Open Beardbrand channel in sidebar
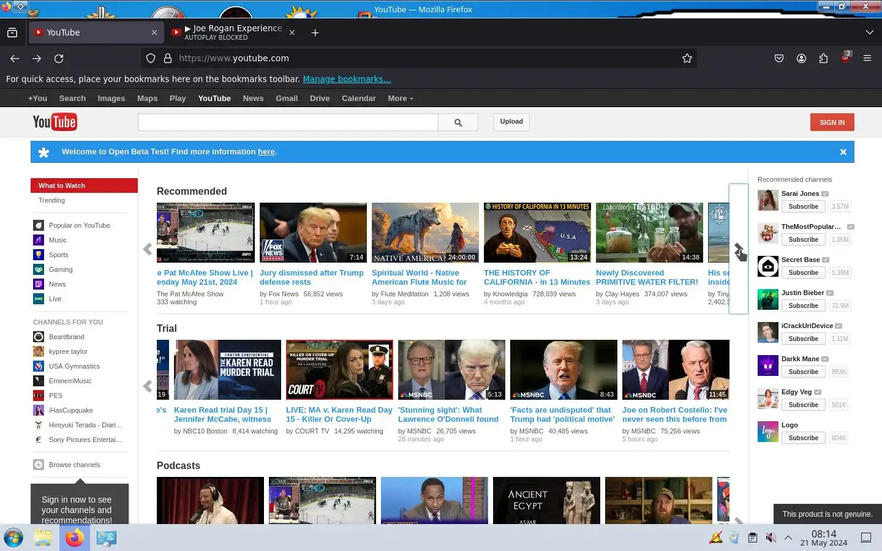882x551 pixels. pyautogui.click(x=66, y=337)
